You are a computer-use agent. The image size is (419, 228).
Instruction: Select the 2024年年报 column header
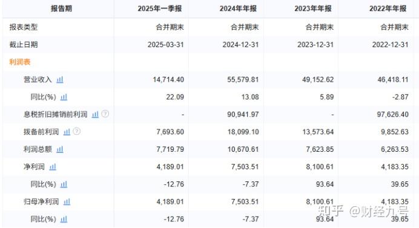point(238,8)
